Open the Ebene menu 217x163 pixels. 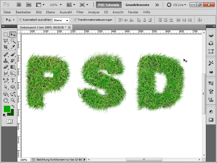click(x=50, y=12)
